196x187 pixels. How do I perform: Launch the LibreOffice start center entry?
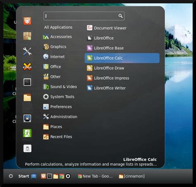click(100, 38)
